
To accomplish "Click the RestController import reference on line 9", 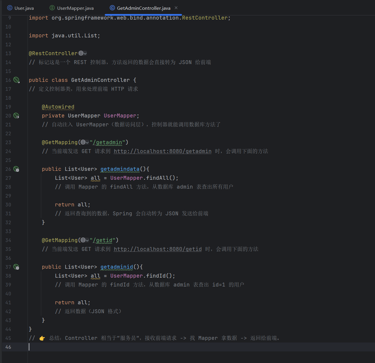I will tap(205, 18).
